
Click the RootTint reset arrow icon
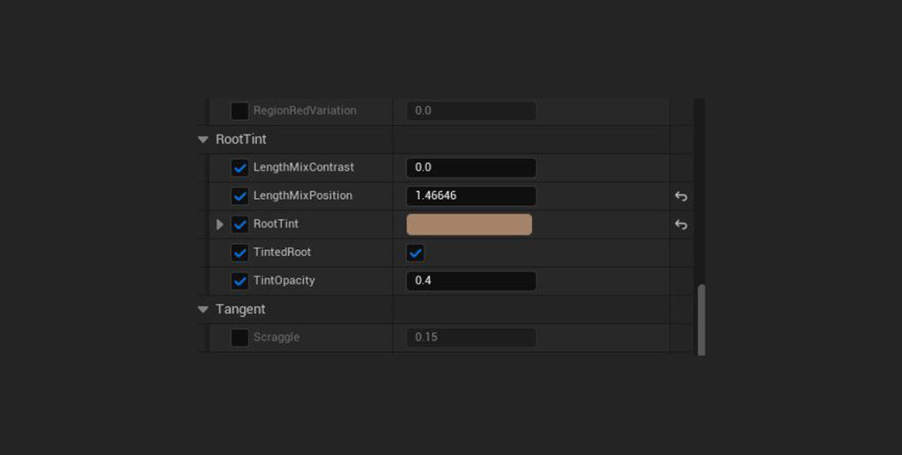[680, 224]
